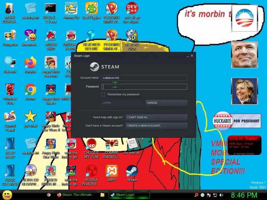Open Angry Birds Space shortcut

(x=51, y=94)
